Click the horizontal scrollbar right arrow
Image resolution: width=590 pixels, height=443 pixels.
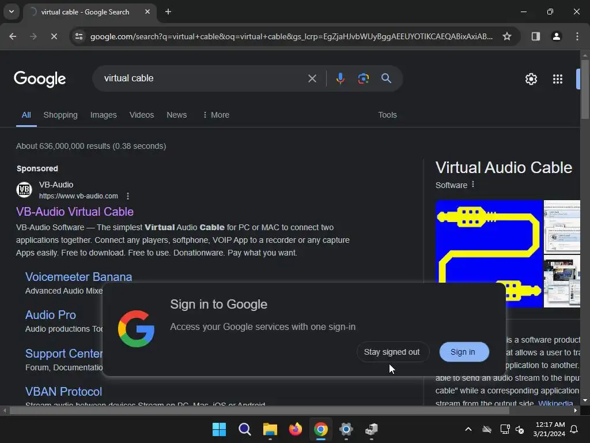click(x=576, y=410)
